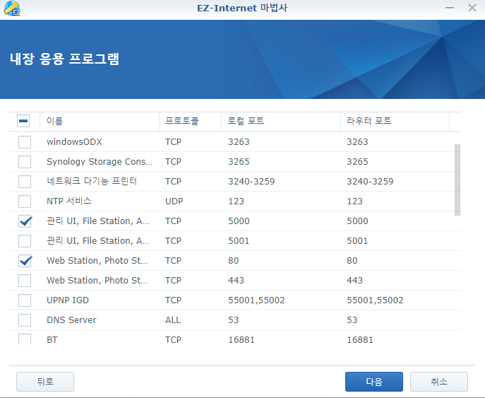Click the router port 55001,55002 cell
The image size is (485, 398).
click(x=375, y=300)
